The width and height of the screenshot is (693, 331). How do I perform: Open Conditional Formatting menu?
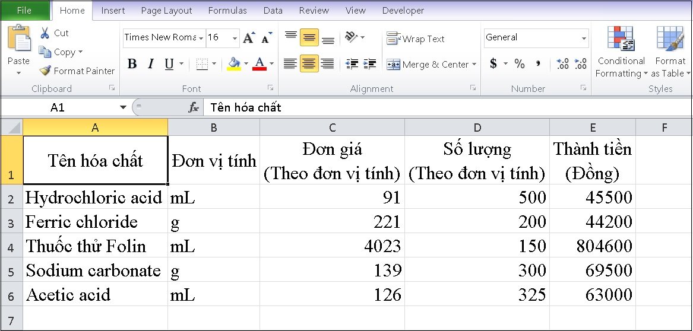[621, 52]
